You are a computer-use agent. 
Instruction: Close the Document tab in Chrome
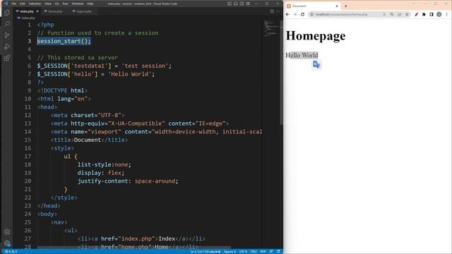click(337, 6)
